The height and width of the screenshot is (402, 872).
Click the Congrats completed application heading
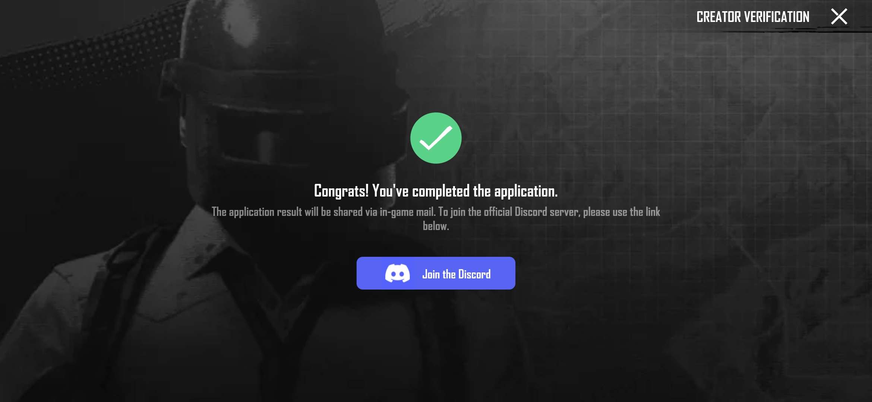pyautogui.click(x=436, y=191)
